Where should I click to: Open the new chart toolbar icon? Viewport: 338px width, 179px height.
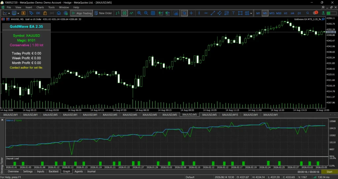pyautogui.click(x=5, y=13)
